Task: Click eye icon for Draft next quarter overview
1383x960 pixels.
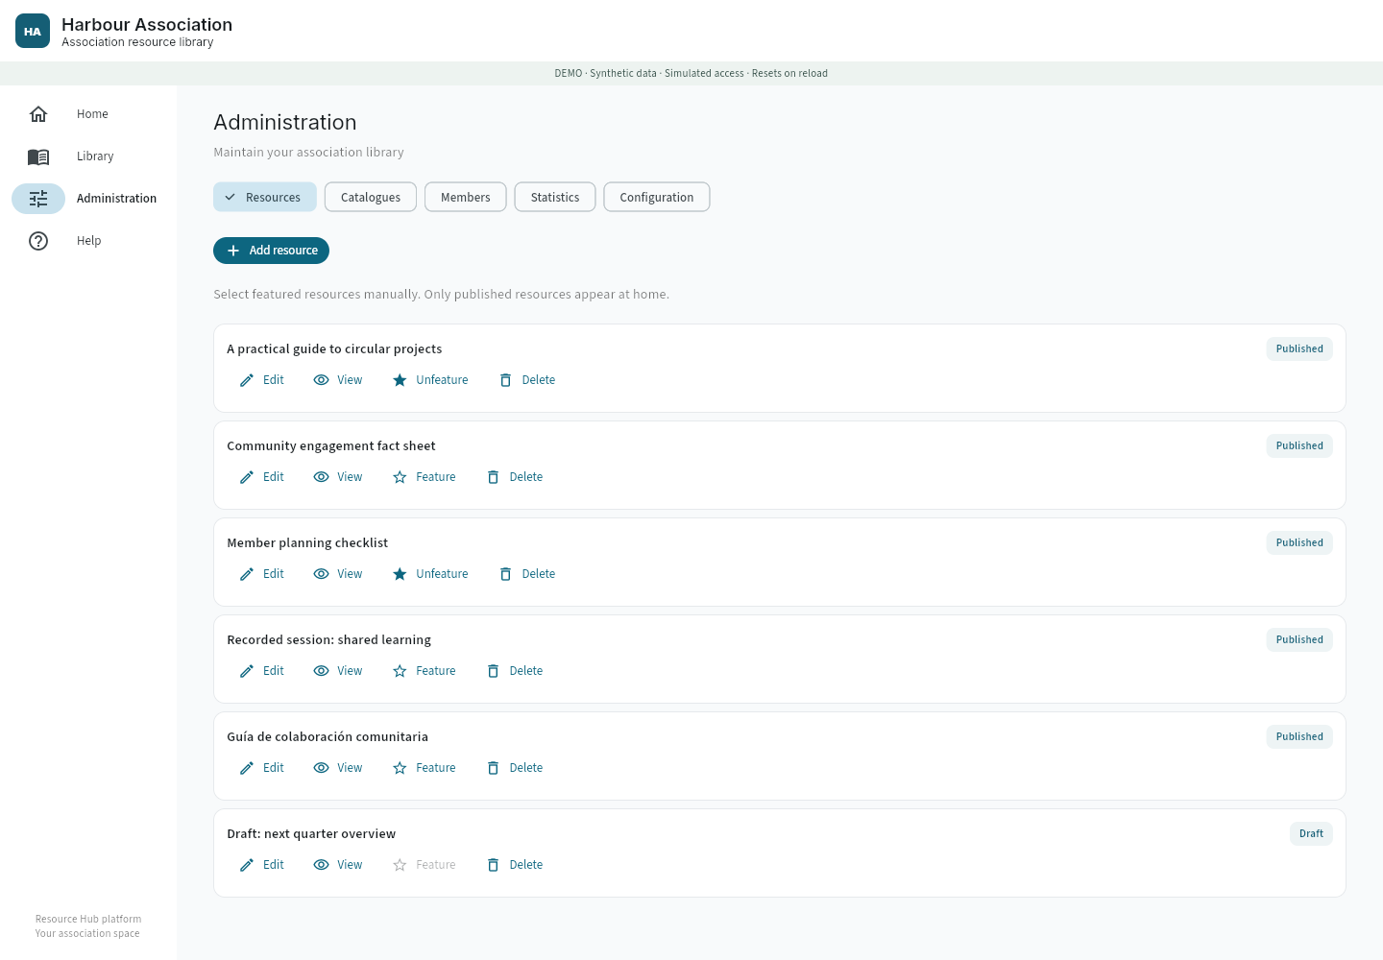Action: click(322, 865)
